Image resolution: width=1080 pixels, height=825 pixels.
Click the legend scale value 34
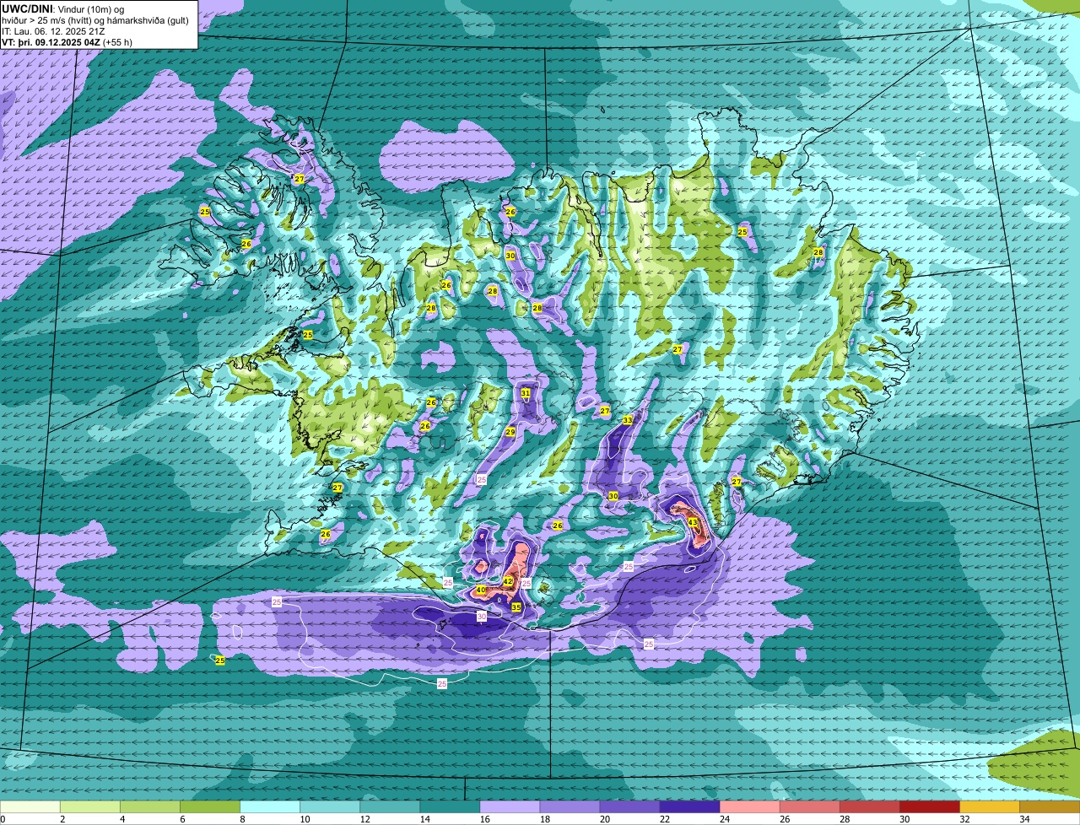[x=1023, y=819]
